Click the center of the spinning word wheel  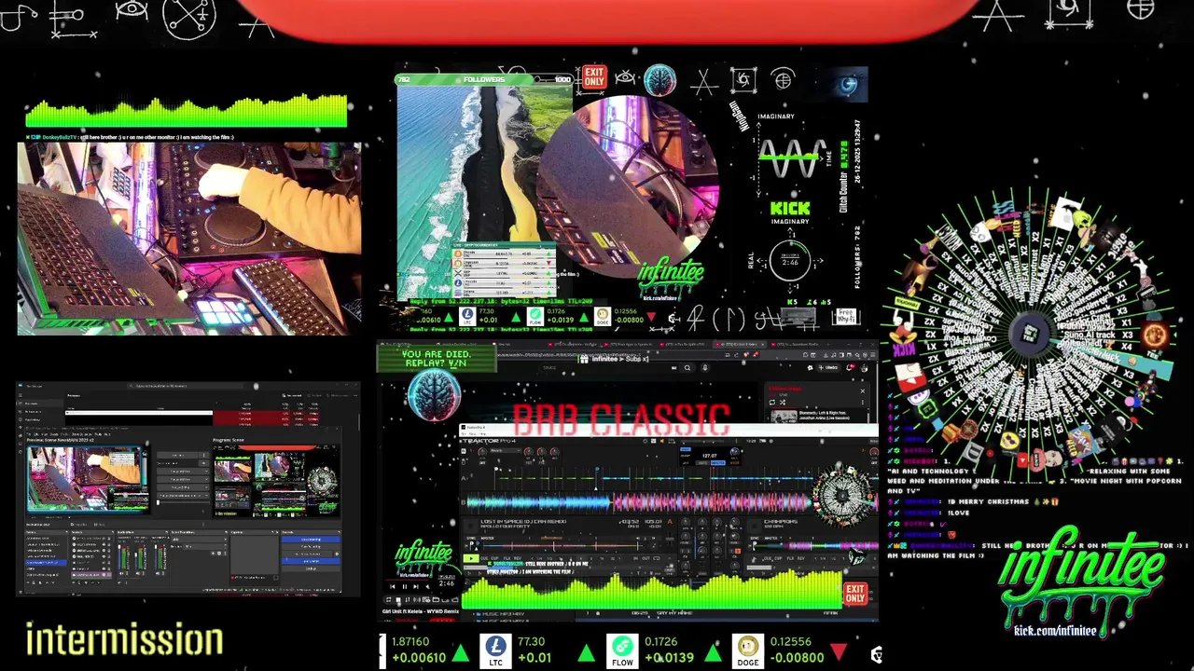click(1030, 334)
